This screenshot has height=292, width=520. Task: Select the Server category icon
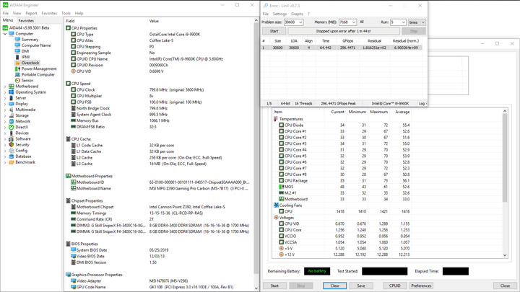12,97
